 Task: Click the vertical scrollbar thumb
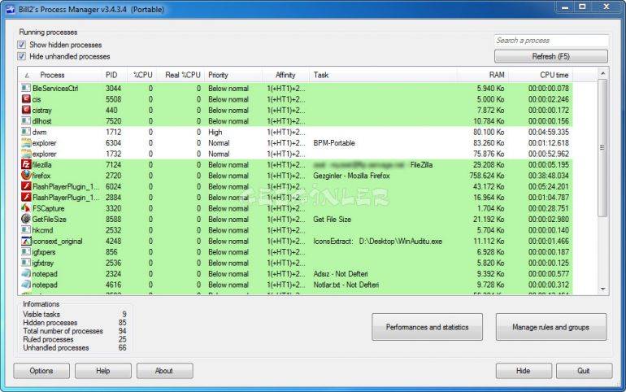tap(603, 148)
